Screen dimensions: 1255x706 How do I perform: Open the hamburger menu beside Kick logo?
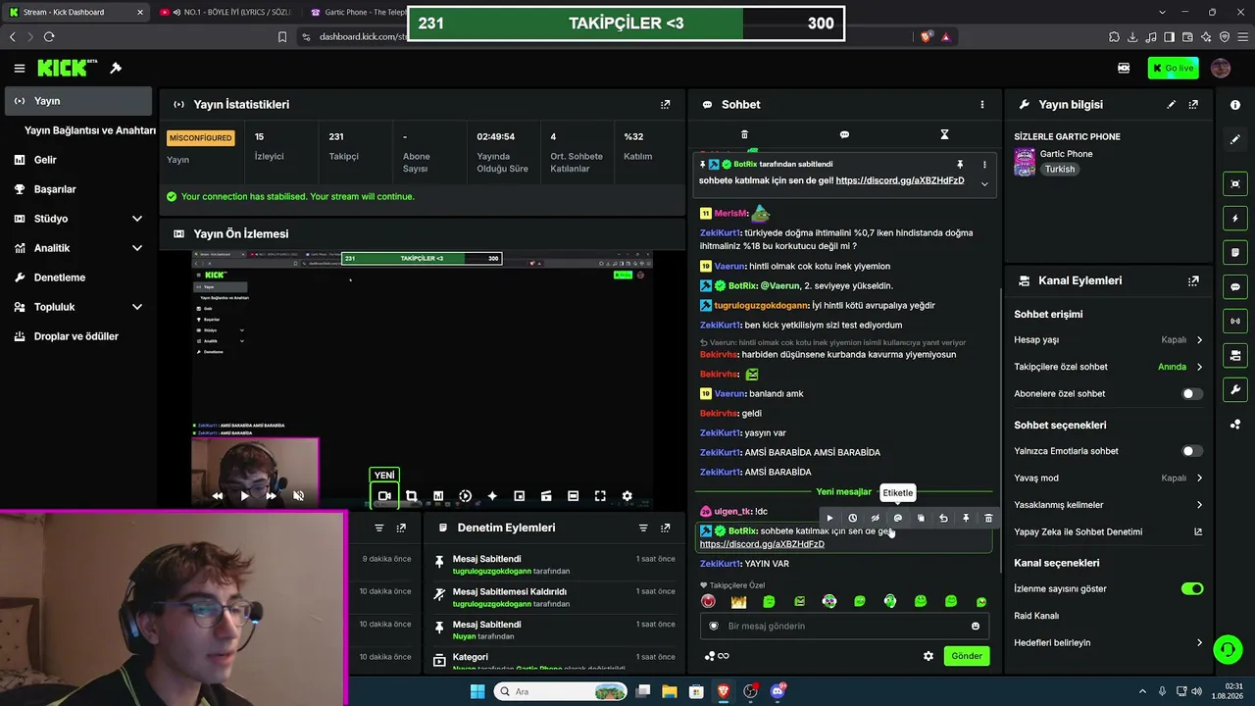click(20, 68)
